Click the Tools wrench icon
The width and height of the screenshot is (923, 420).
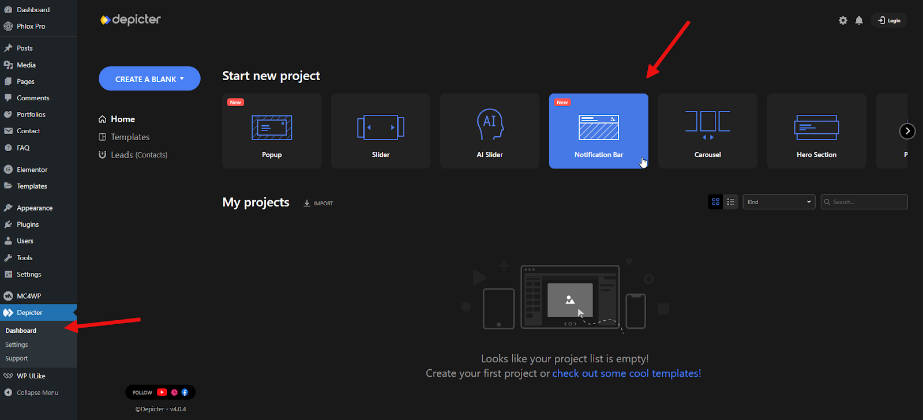pos(8,258)
